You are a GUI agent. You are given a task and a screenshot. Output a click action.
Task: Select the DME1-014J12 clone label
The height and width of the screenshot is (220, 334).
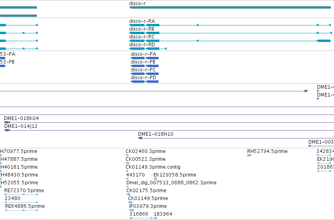(21, 126)
